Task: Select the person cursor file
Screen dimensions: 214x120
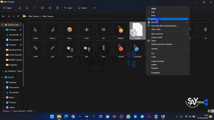Action: point(70,49)
